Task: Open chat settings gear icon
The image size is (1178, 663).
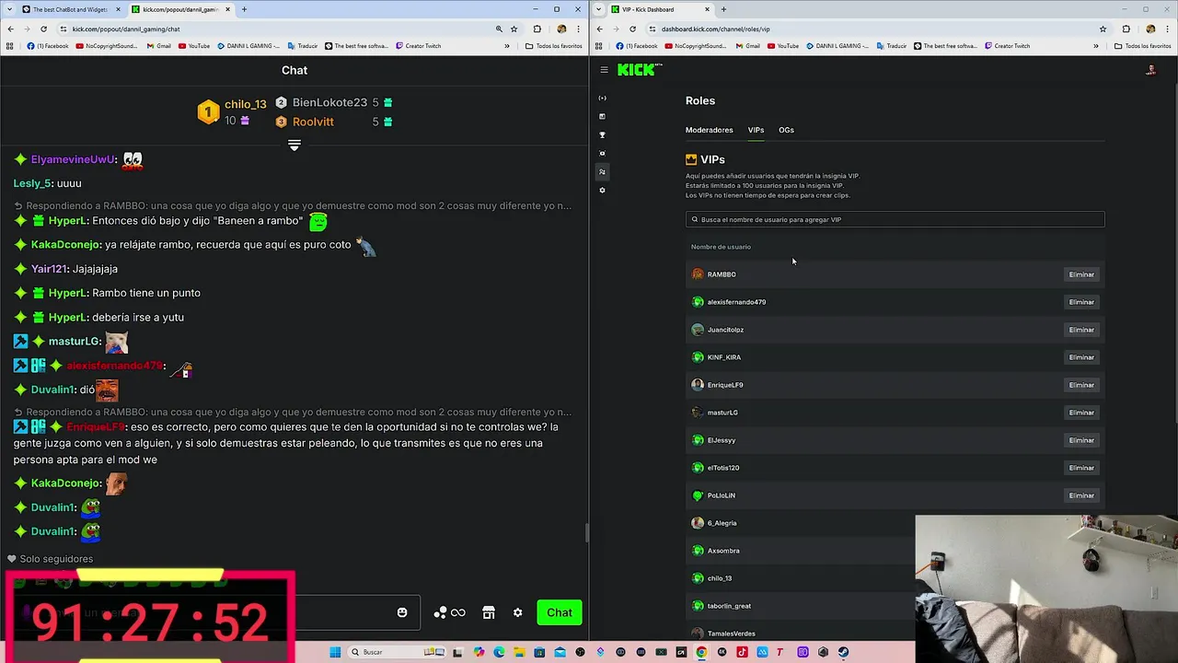Action: (x=518, y=612)
